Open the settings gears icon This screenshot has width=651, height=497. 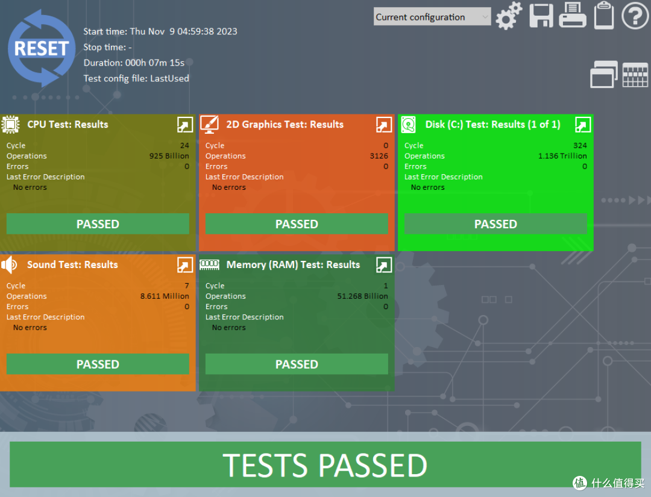point(509,16)
